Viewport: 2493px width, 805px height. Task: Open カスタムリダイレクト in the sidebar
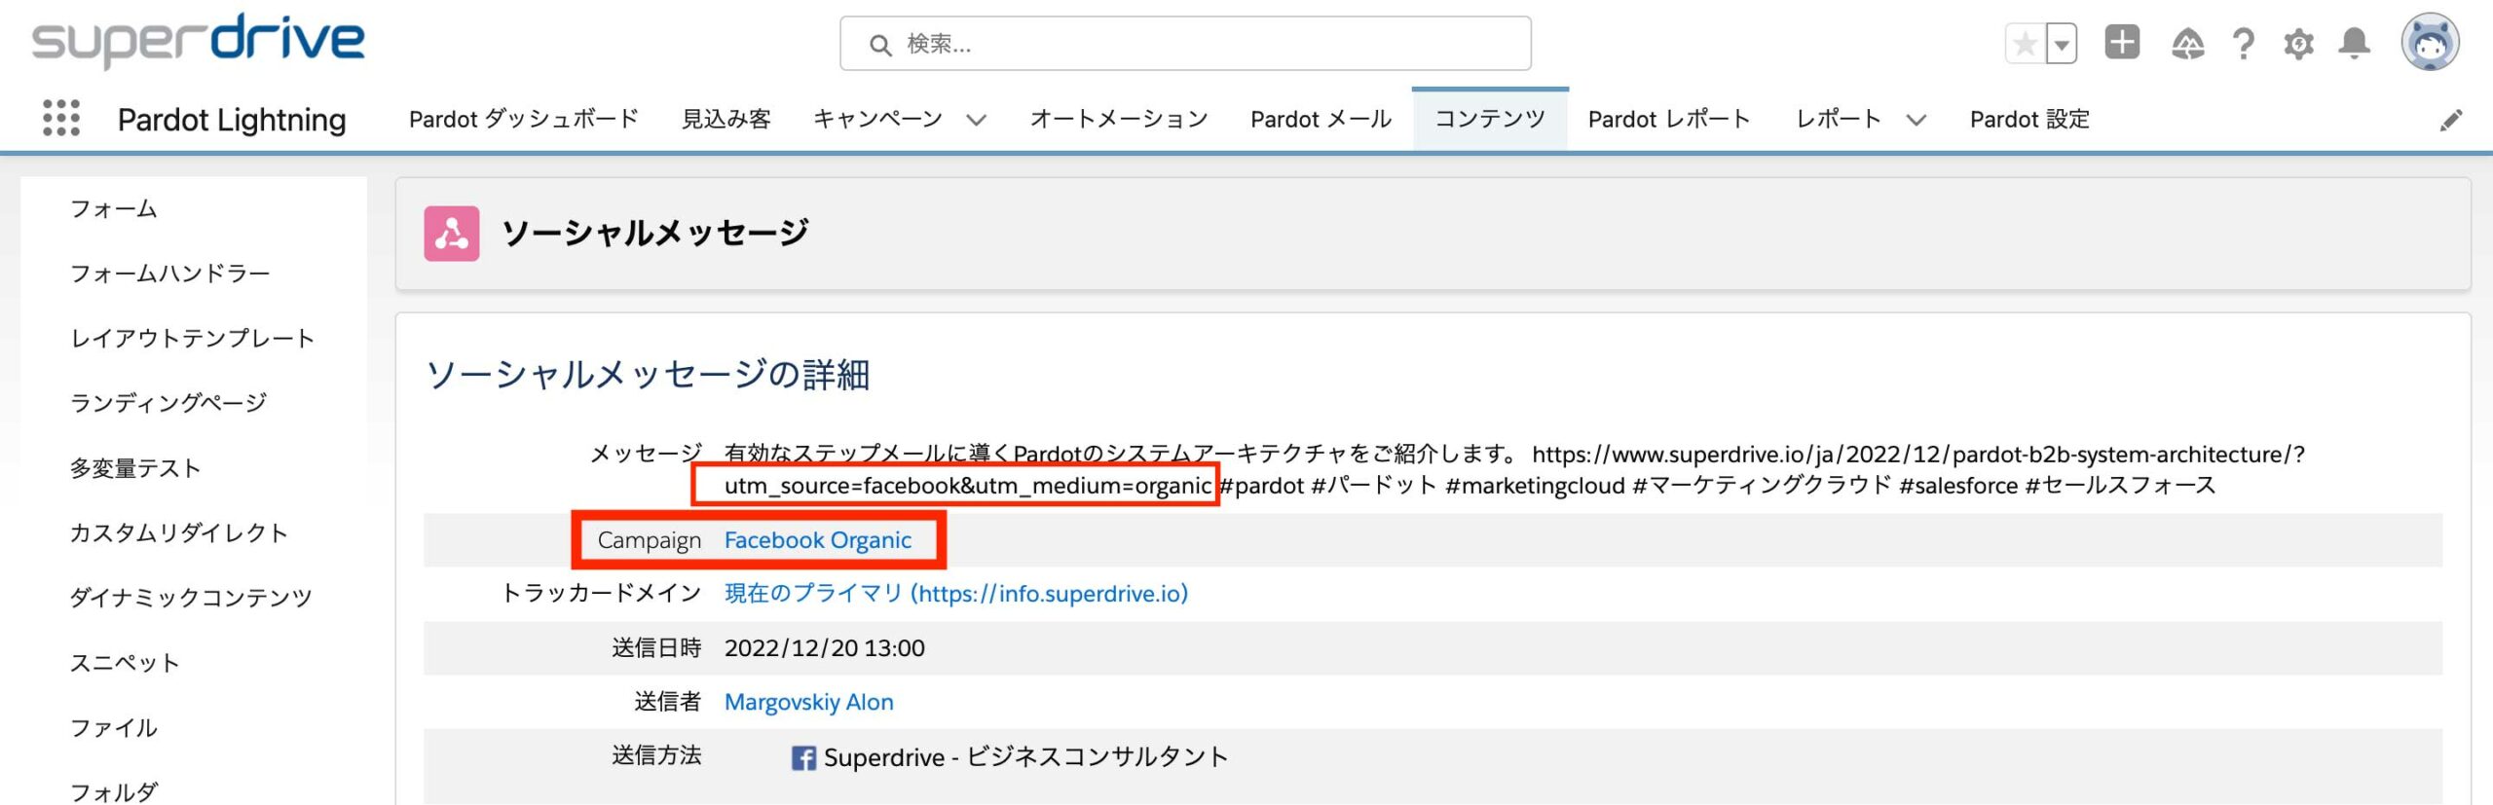[x=179, y=532]
